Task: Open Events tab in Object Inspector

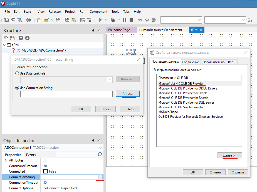Action: tap(31, 155)
